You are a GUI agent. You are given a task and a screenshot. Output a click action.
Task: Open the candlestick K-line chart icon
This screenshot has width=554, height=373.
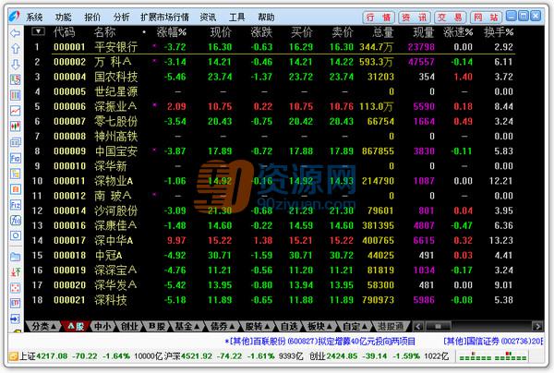(15, 126)
